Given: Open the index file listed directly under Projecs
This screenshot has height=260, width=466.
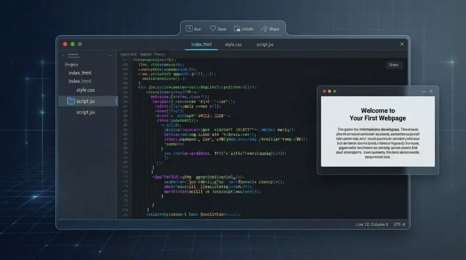Looking at the screenshot, I should click(x=79, y=73).
